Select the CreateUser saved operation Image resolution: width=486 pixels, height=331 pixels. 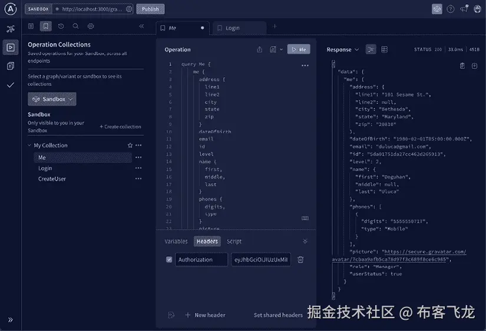click(x=52, y=179)
